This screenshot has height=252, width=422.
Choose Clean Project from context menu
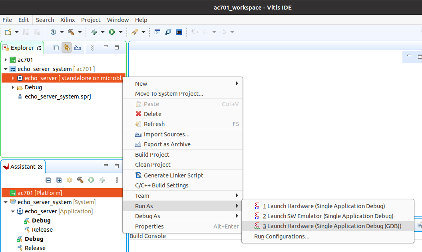(183, 165)
